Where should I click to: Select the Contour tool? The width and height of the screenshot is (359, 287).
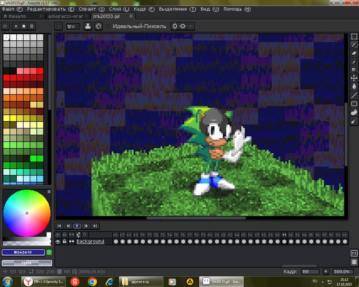(x=354, y=112)
